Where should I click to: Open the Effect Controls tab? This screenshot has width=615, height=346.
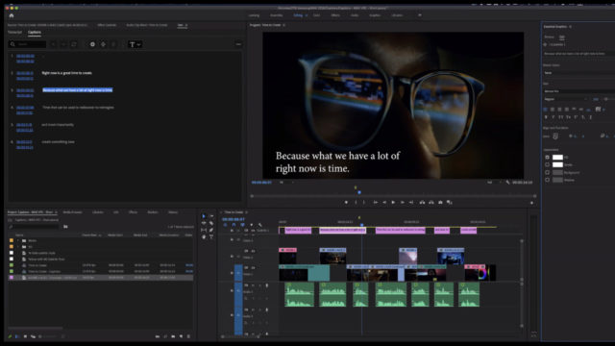click(x=107, y=25)
